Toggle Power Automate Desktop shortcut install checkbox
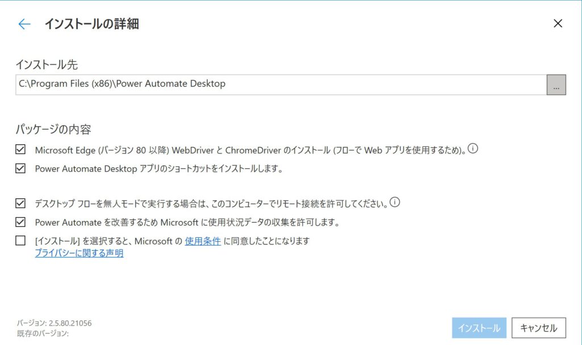The image size is (582, 345). [x=20, y=168]
